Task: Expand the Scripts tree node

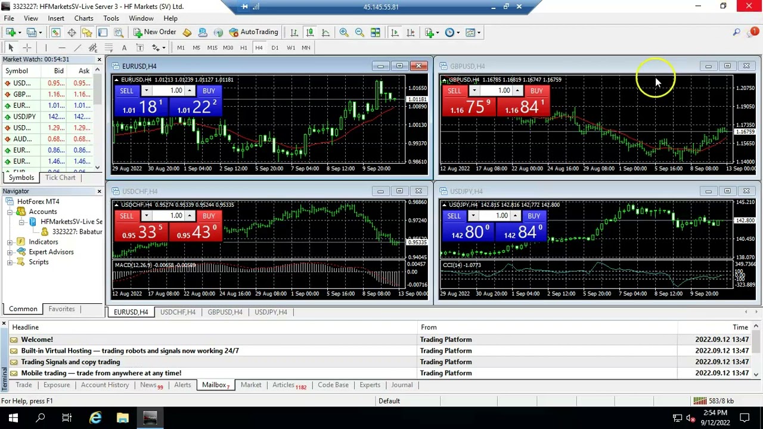Action: [10, 262]
